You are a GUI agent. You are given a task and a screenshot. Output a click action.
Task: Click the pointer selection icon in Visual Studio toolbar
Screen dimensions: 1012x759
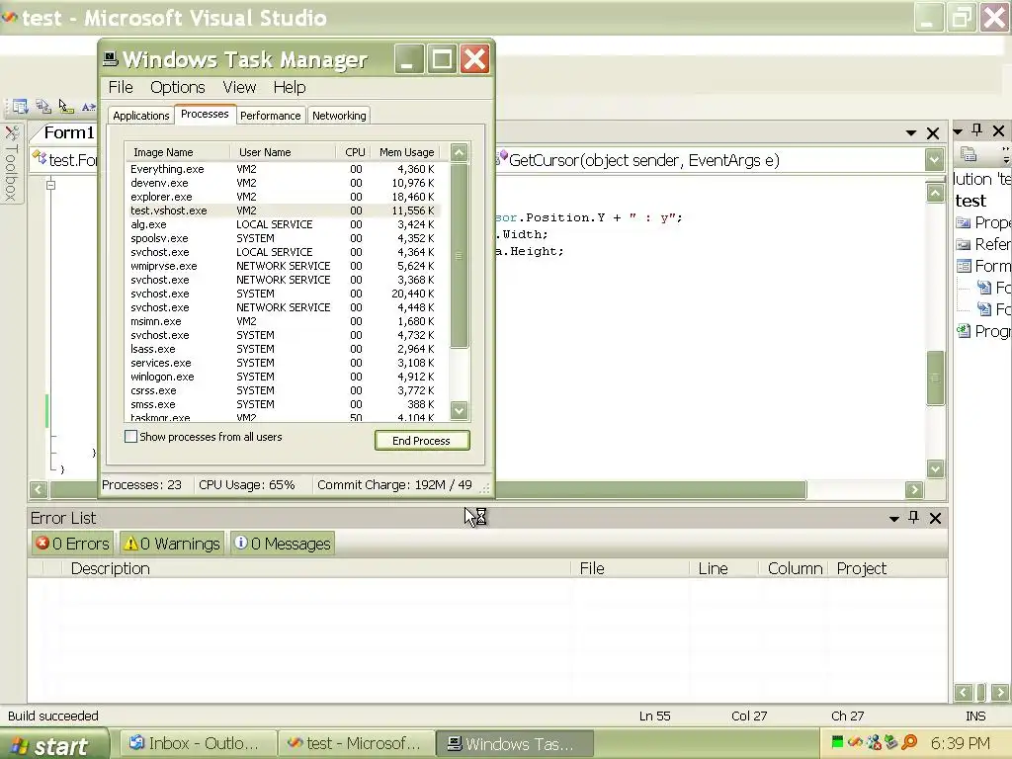pos(66,106)
